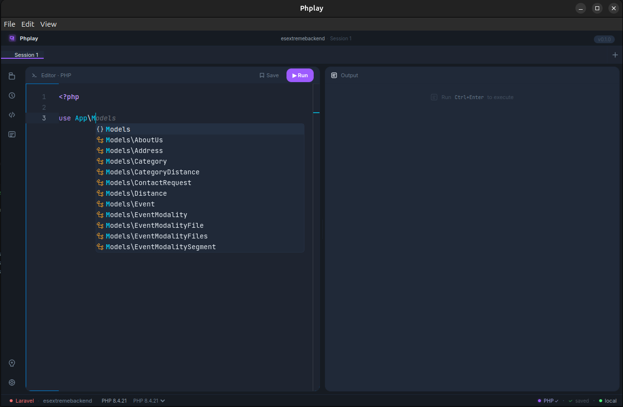Open the code snippets icon in sidebar
623x407 pixels.
coord(12,115)
